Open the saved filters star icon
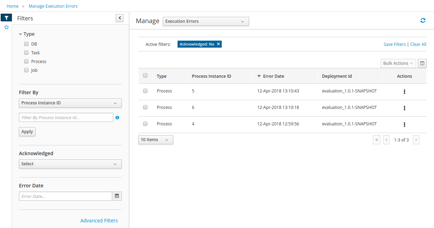Image resolution: width=434 pixels, height=228 pixels. (6, 27)
